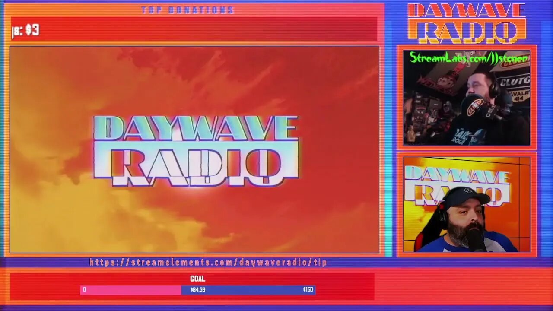Click the pink filled part of the goal bar
Viewport: 553px width, 311px height.
tap(131, 290)
